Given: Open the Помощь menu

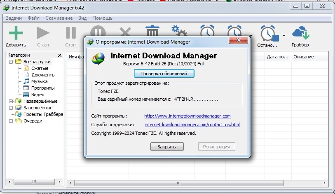Looking at the screenshot, I should point(102,18).
